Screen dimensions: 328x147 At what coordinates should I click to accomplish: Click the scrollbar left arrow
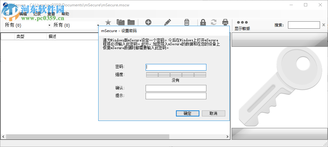(3, 136)
